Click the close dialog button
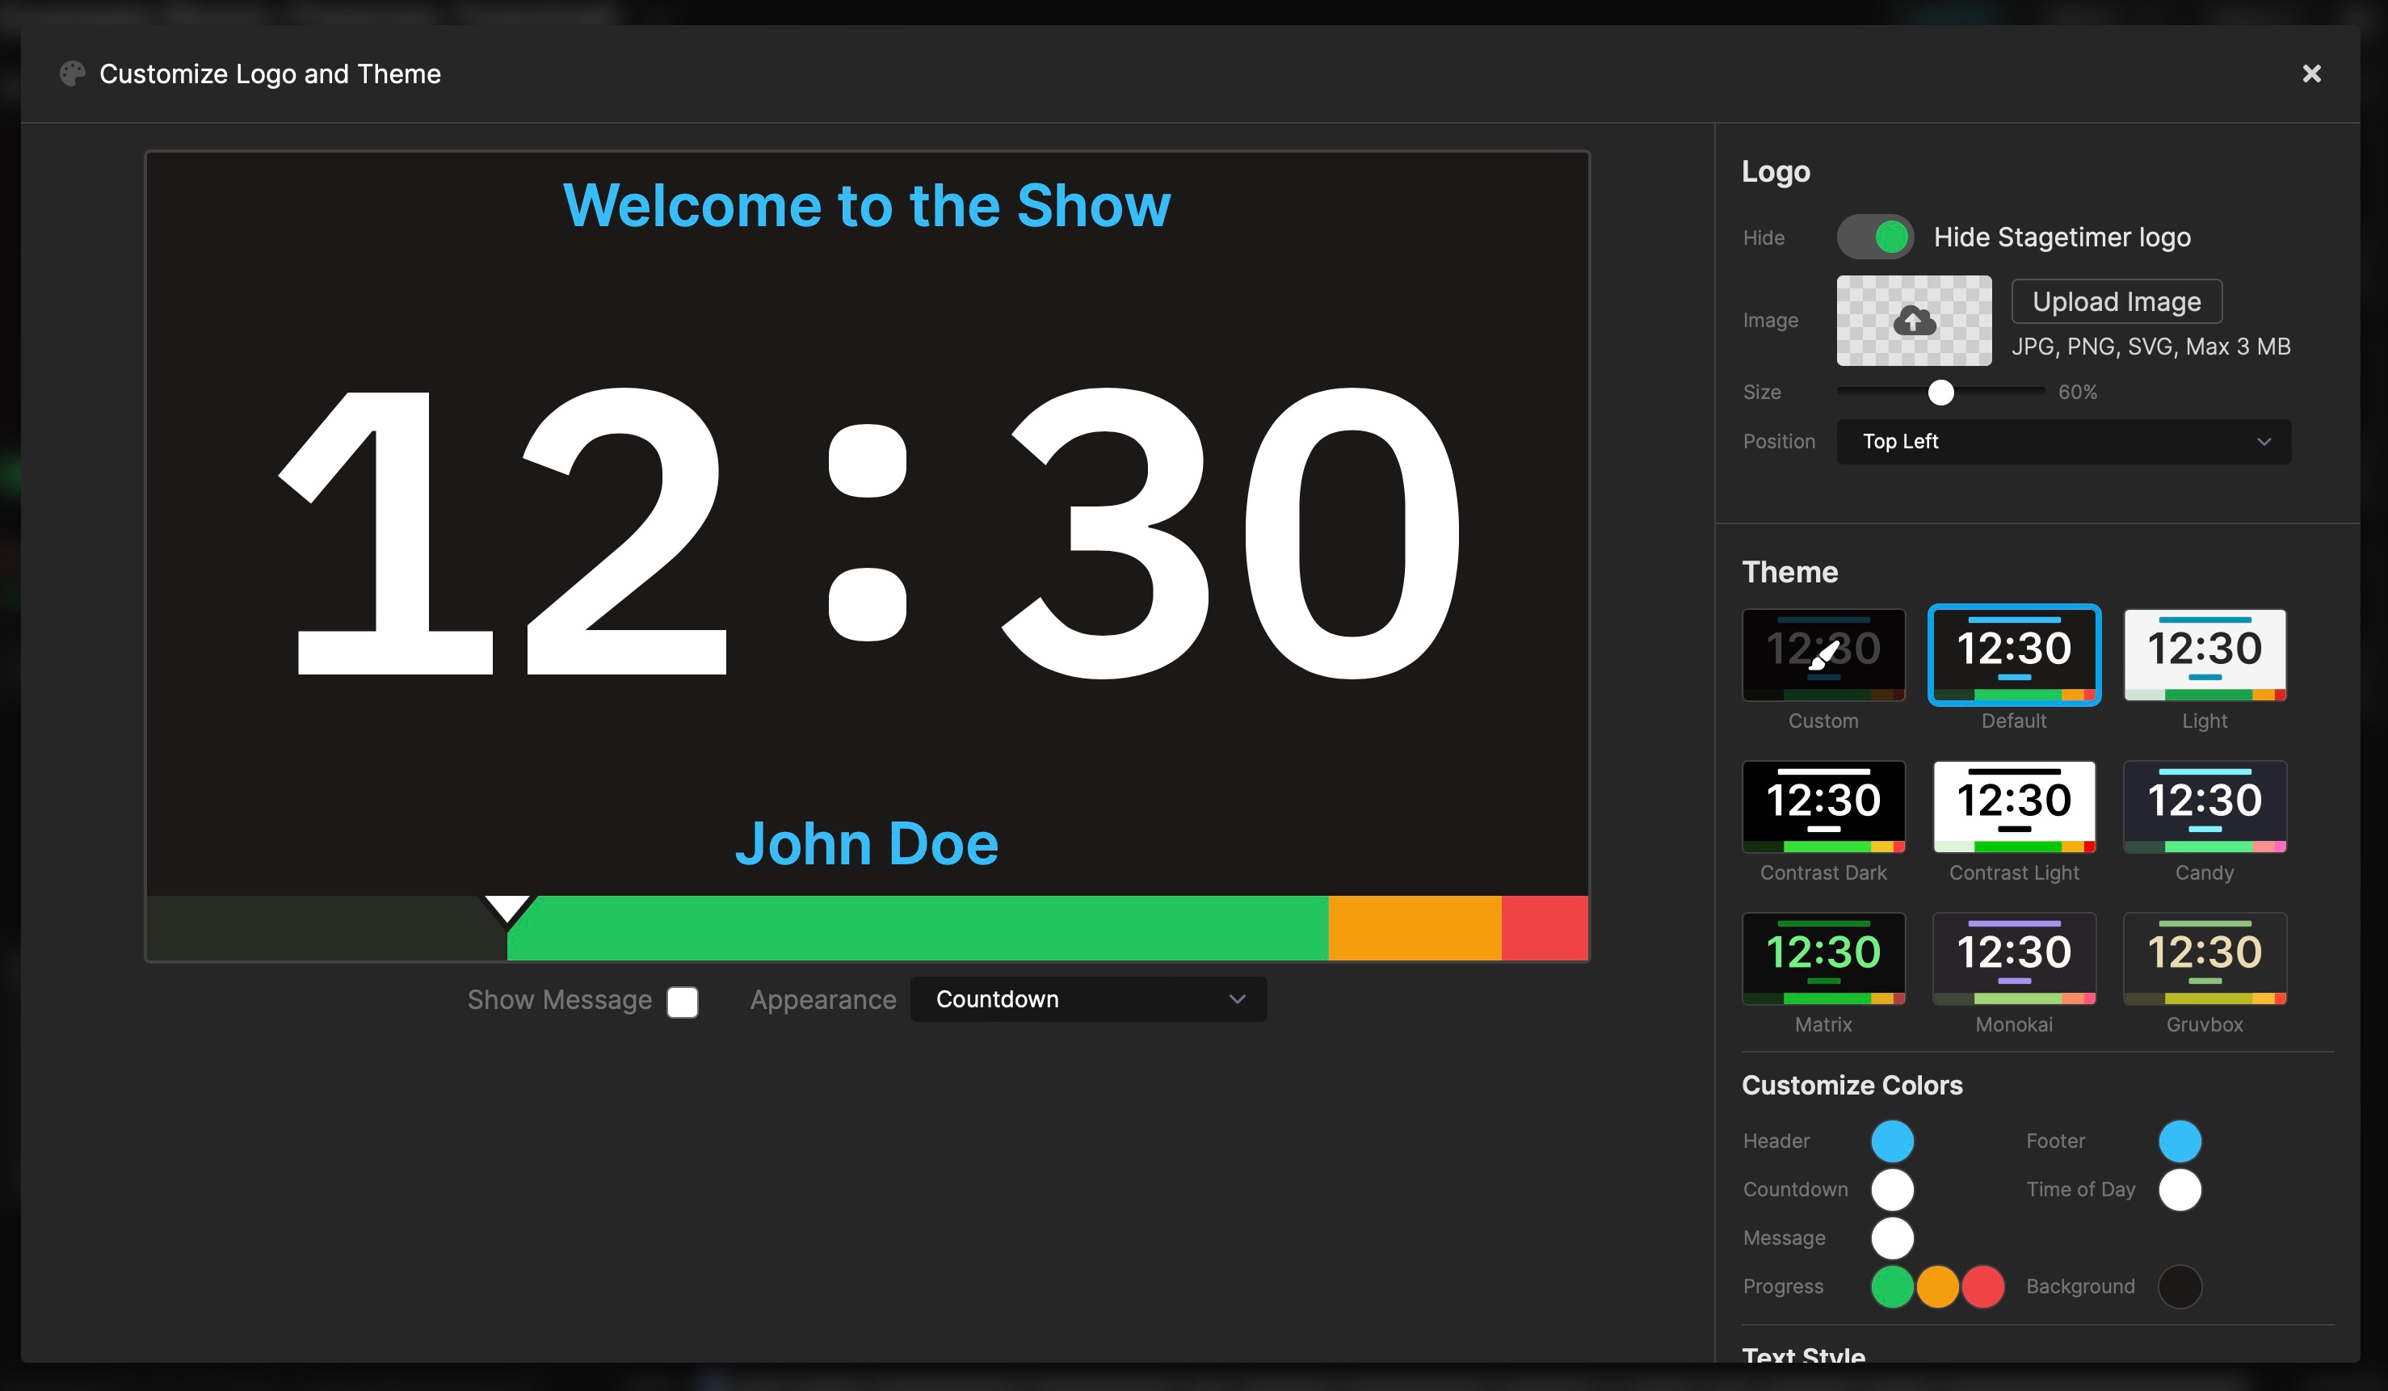 (x=2310, y=71)
